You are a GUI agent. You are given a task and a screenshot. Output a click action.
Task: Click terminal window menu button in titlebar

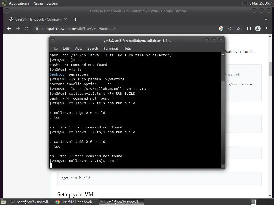(52, 40)
